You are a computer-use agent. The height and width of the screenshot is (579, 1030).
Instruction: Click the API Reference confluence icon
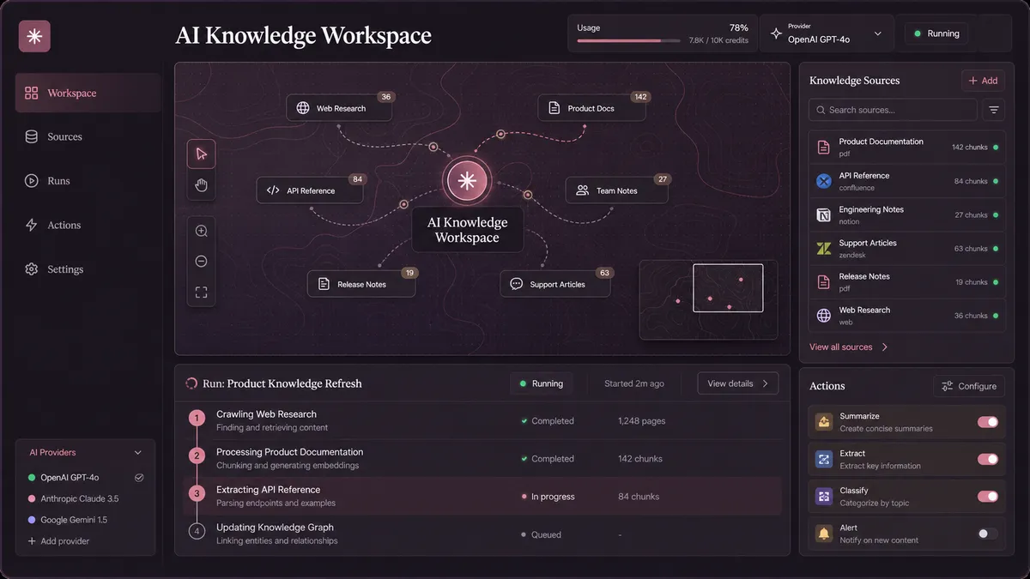(824, 181)
